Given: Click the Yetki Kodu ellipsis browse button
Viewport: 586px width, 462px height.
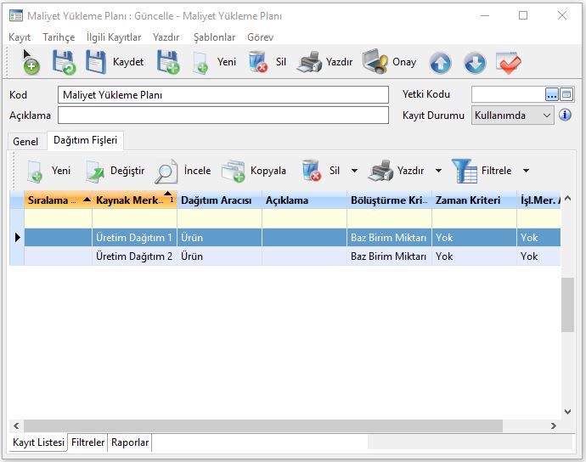Looking at the screenshot, I should point(551,94).
